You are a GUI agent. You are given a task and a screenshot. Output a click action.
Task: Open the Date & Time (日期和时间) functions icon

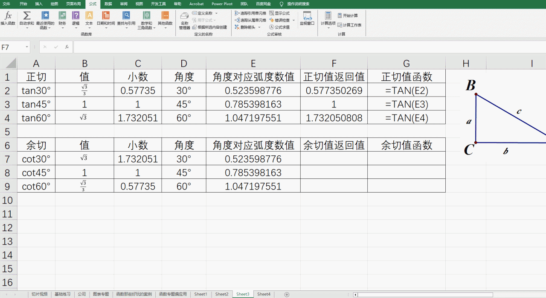click(x=105, y=16)
